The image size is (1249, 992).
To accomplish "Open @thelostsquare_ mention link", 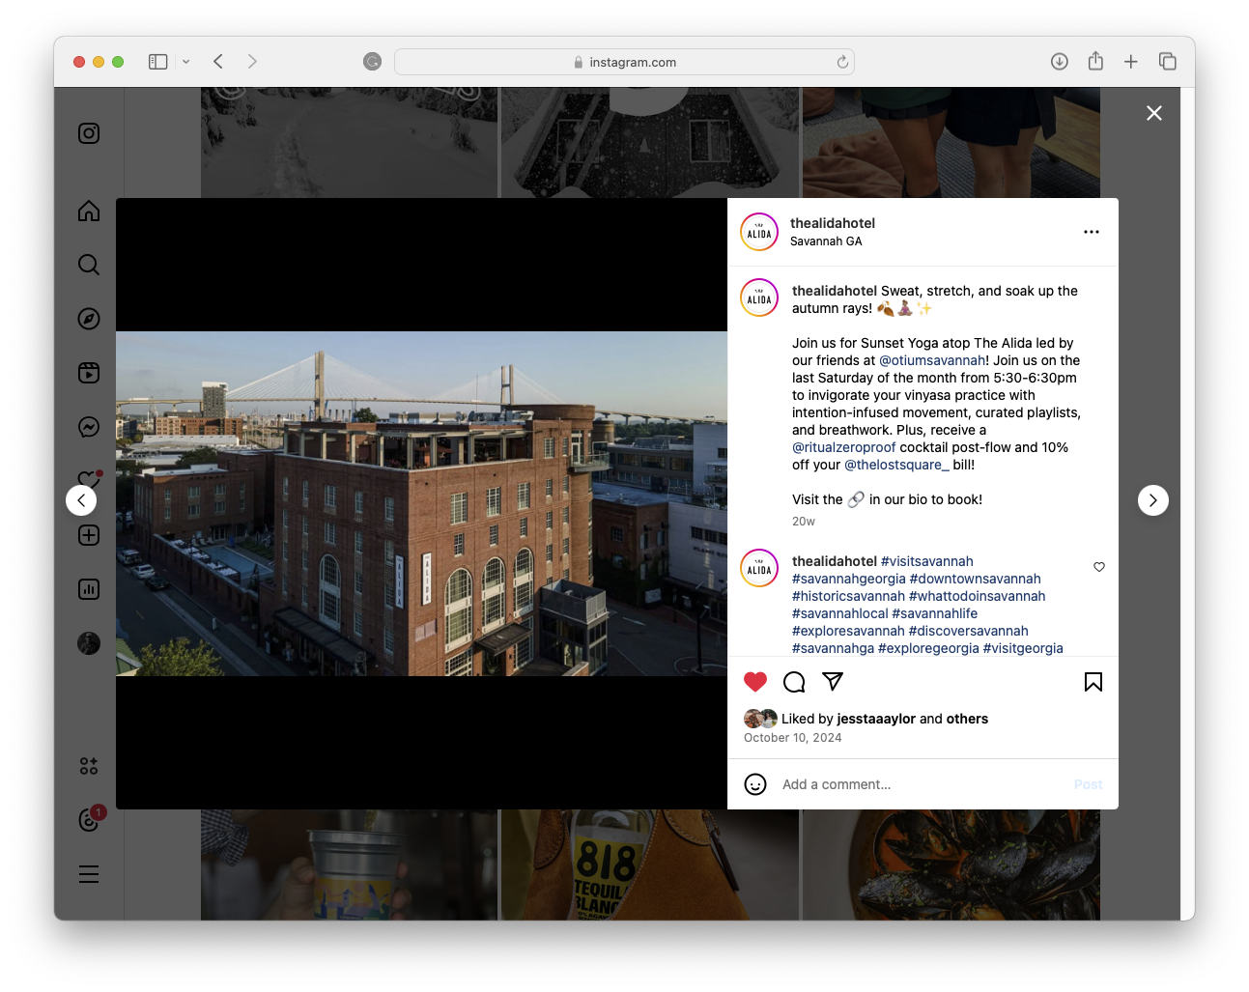I will (896, 465).
